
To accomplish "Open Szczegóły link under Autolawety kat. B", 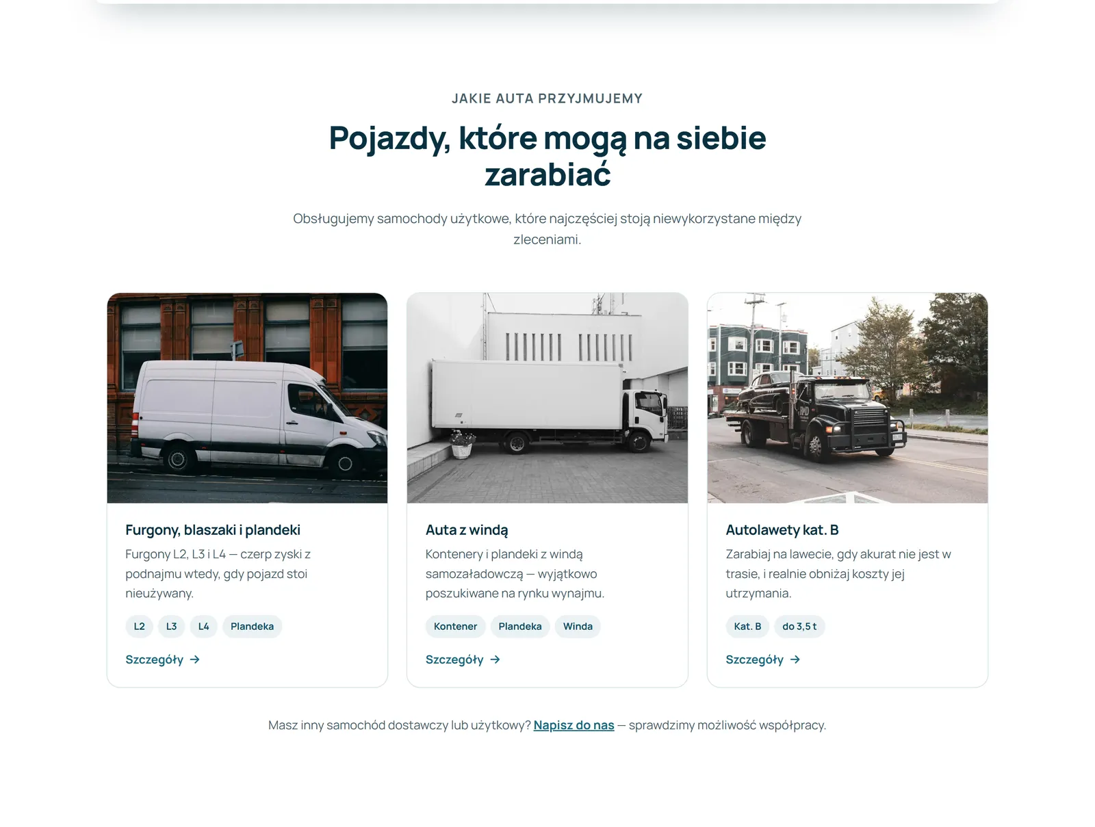I will tap(763, 659).
